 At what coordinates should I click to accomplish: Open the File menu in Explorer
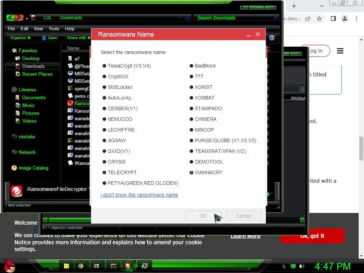click(x=11, y=29)
